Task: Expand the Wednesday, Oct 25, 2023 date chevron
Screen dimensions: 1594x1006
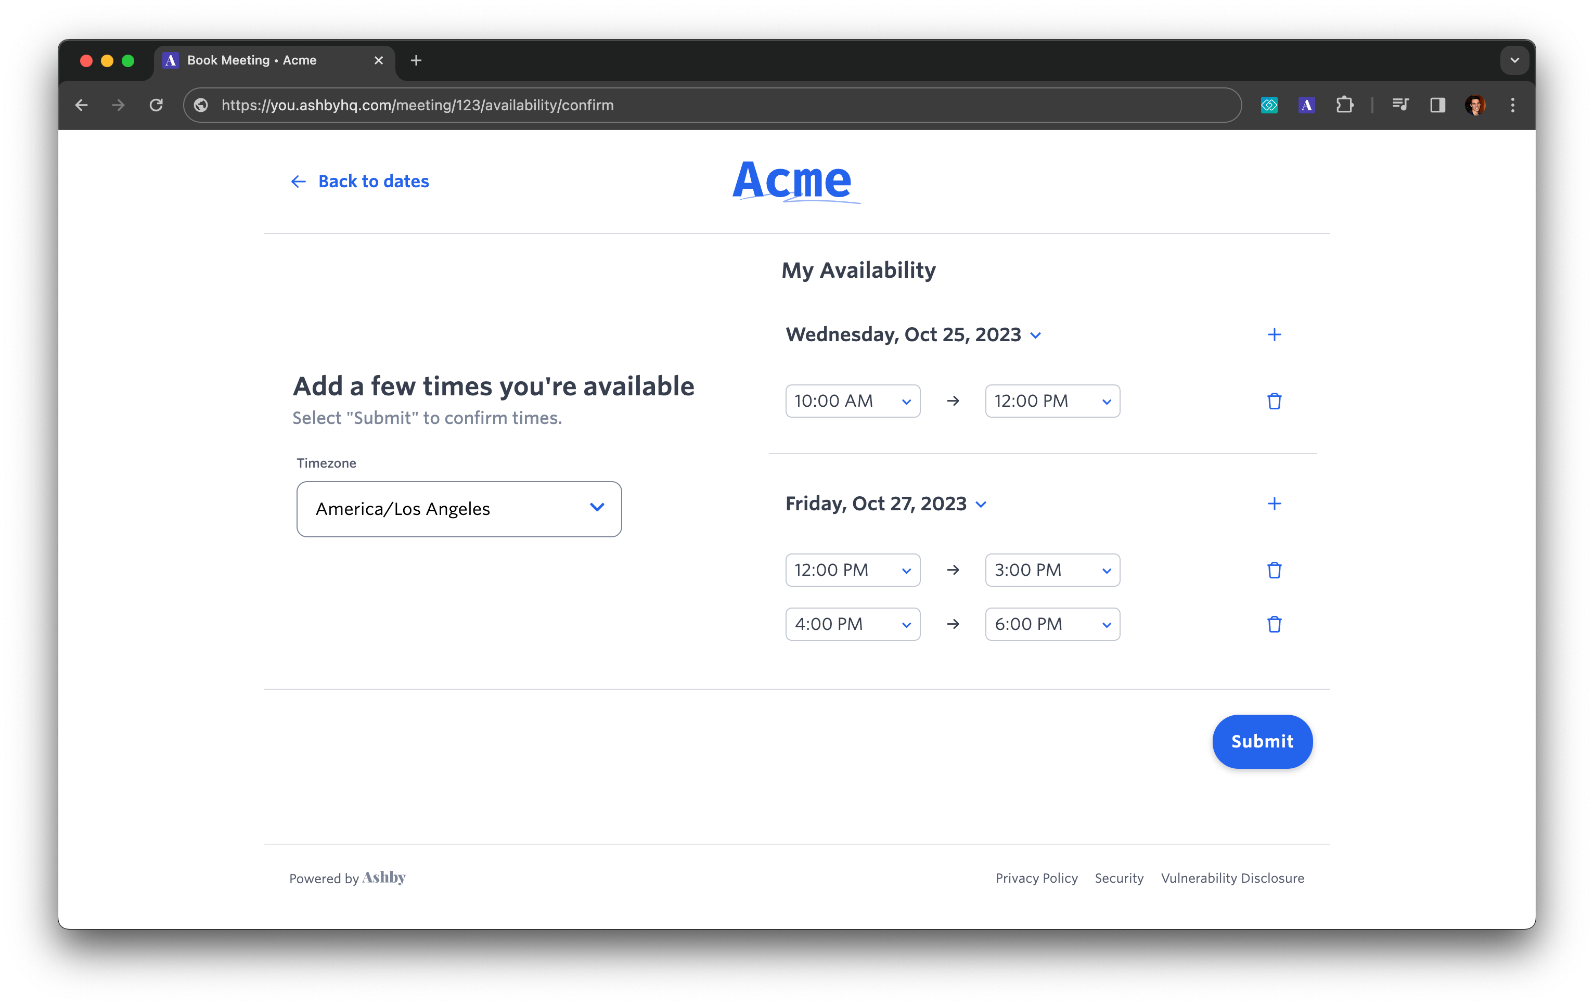Action: tap(1036, 336)
